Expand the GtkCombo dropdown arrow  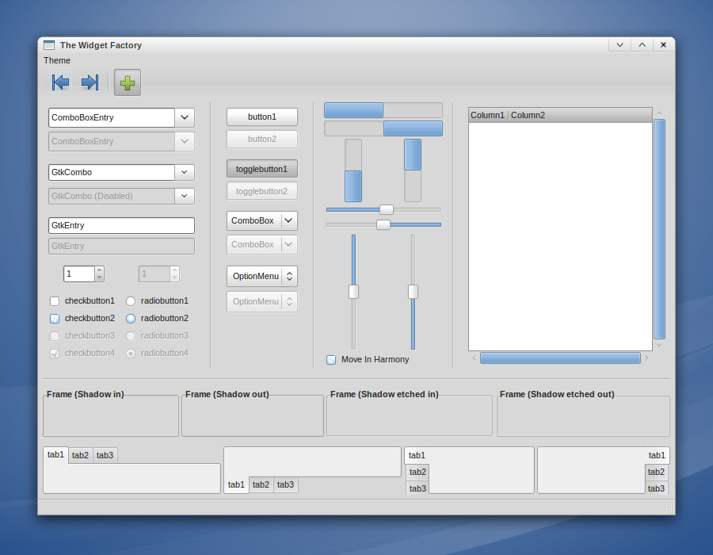(184, 172)
